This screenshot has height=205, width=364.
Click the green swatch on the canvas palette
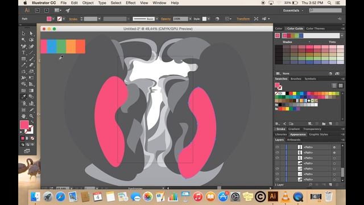pyautogui.click(x=61, y=47)
